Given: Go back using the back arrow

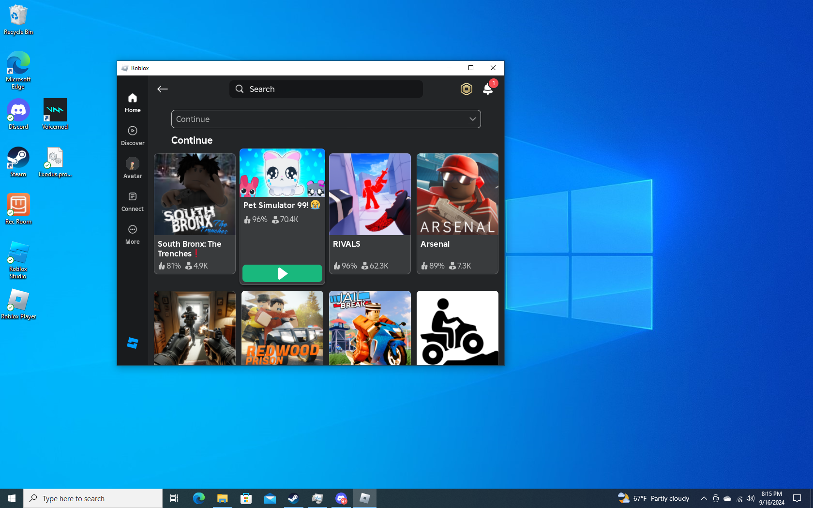Looking at the screenshot, I should pos(163,89).
